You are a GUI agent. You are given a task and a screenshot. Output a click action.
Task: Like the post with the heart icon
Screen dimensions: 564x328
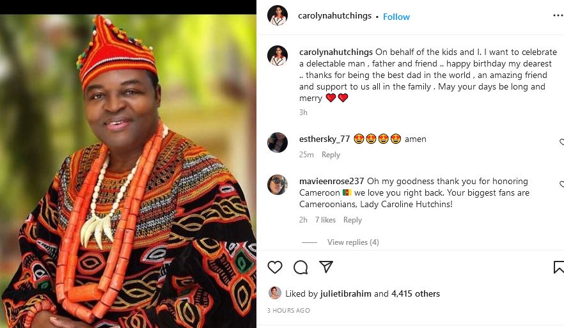[275, 267]
